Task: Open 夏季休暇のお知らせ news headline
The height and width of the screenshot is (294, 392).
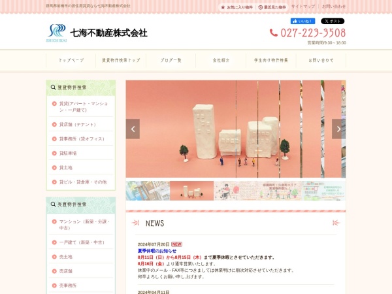Action: click(157, 251)
